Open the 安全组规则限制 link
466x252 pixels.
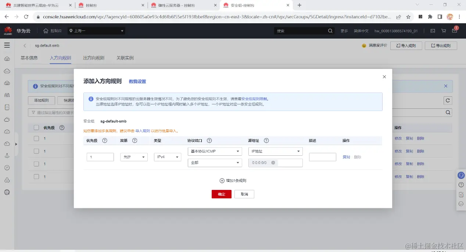point(255,99)
